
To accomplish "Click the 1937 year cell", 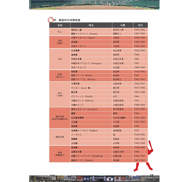I will pyautogui.click(x=140, y=131).
